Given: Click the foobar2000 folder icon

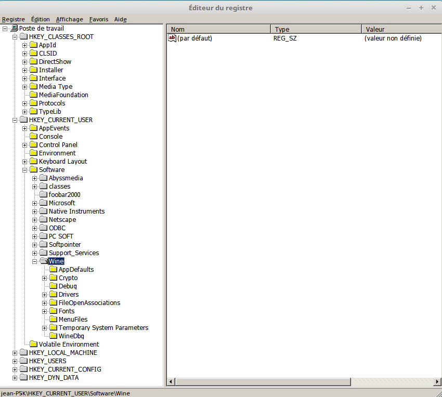Looking at the screenshot, I should click(x=44, y=195).
